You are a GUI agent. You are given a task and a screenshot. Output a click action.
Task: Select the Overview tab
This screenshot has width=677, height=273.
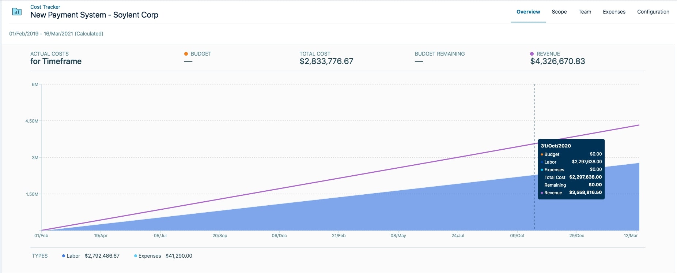pos(528,12)
